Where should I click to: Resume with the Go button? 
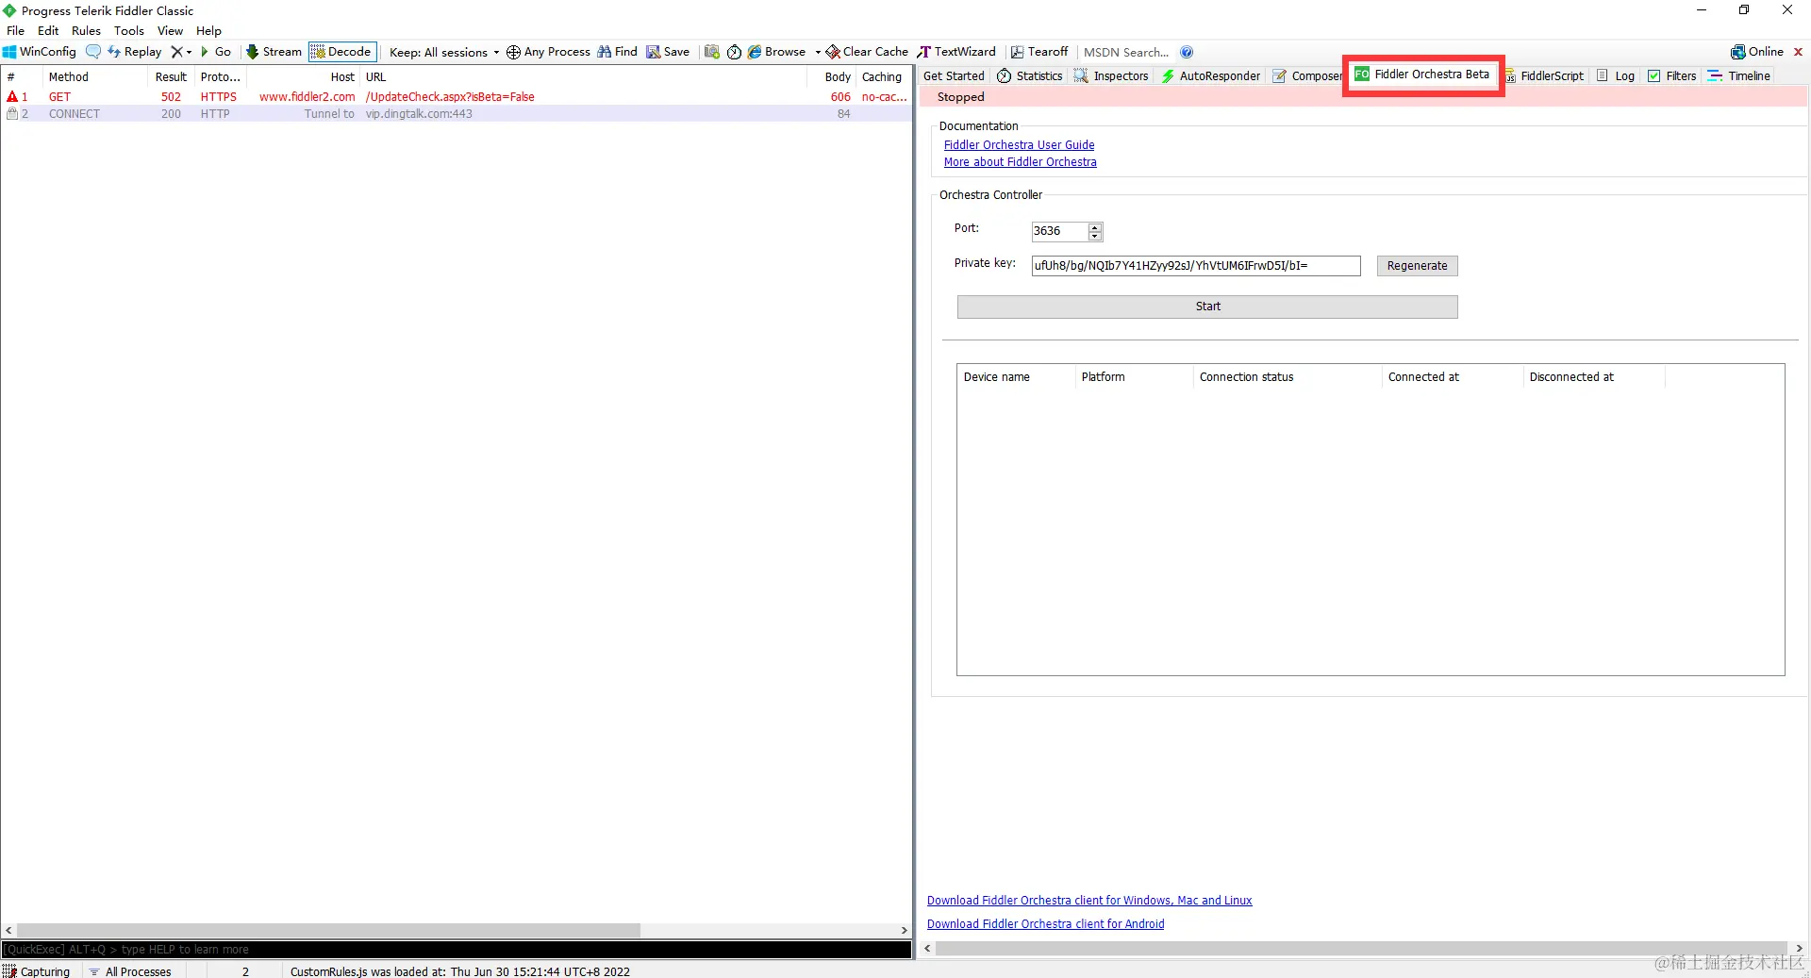[x=216, y=52]
